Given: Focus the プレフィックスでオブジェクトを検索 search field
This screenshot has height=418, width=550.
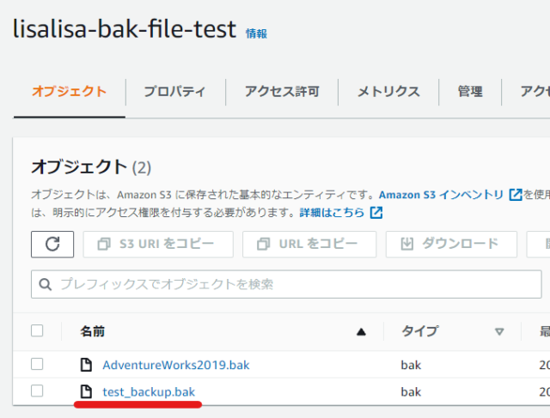Looking at the screenshot, I should tap(286, 284).
